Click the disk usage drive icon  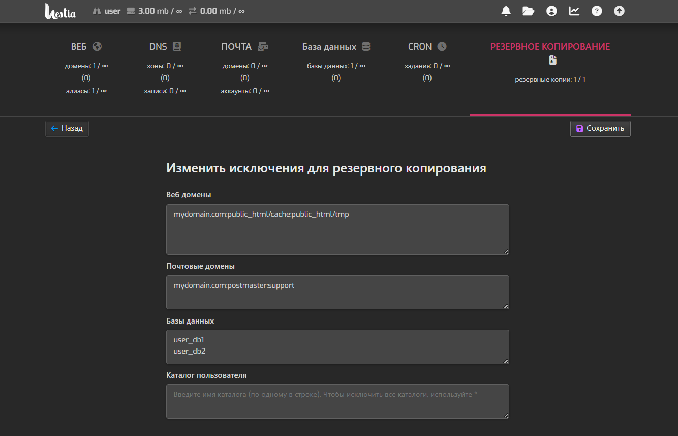tap(131, 11)
